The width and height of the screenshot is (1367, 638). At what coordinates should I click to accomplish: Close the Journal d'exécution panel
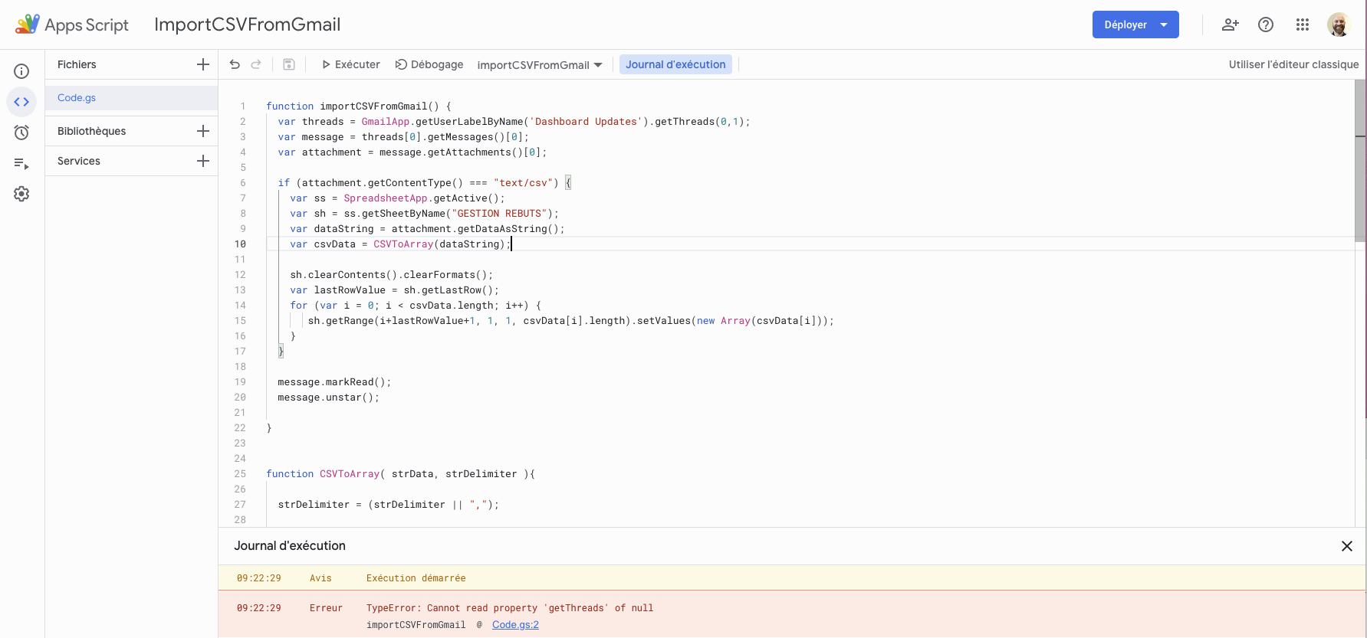1346,546
